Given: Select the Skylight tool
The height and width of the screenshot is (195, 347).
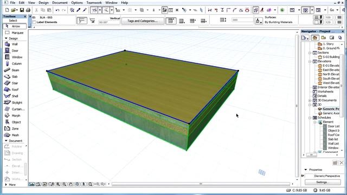Looking at the screenshot, I should 15,102.
